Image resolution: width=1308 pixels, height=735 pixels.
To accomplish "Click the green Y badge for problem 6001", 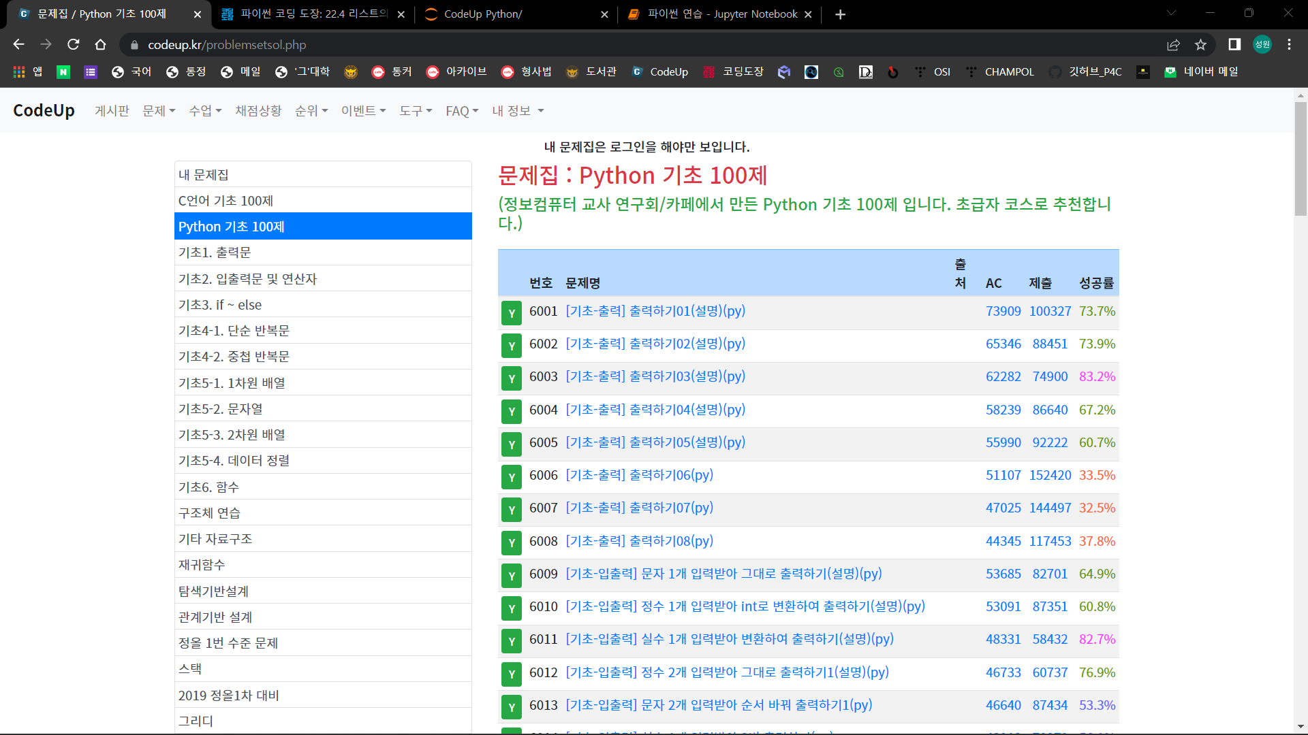I will click(x=511, y=313).
